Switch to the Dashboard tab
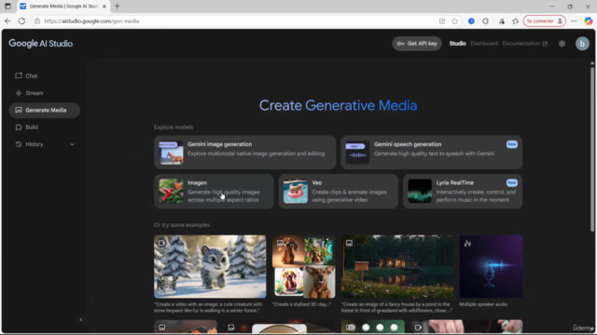This screenshot has height=335, width=597. [484, 44]
